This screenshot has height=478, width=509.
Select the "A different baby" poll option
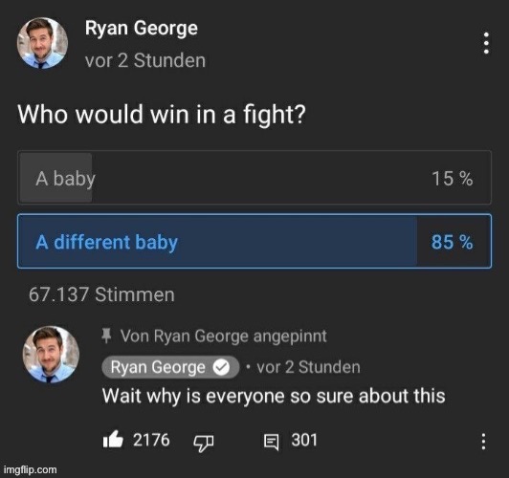tap(254, 241)
